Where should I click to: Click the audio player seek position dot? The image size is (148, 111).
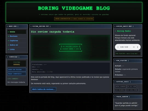tap(130, 47)
